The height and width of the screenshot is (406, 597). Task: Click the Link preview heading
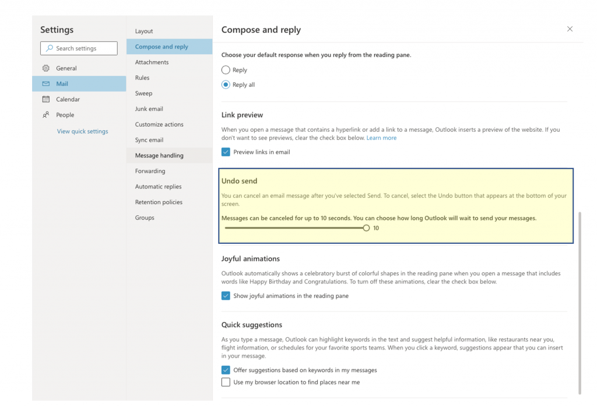click(242, 115)
